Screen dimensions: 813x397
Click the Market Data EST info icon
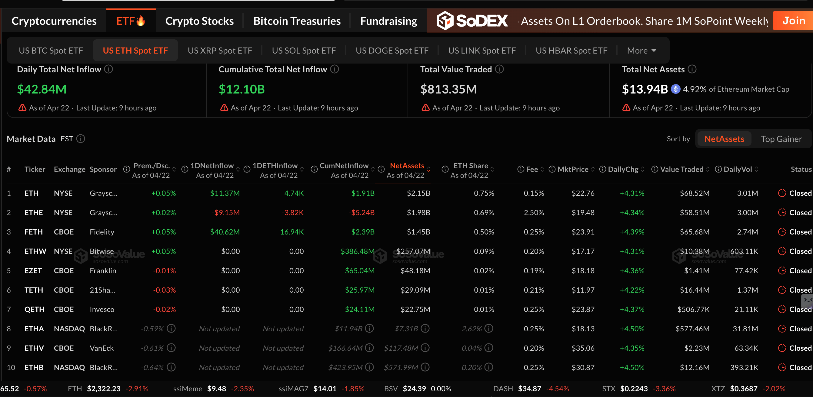coord(81,139)
